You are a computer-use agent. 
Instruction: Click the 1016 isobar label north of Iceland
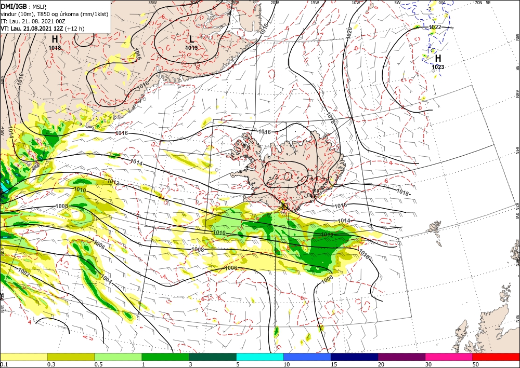tap(264, 132)
